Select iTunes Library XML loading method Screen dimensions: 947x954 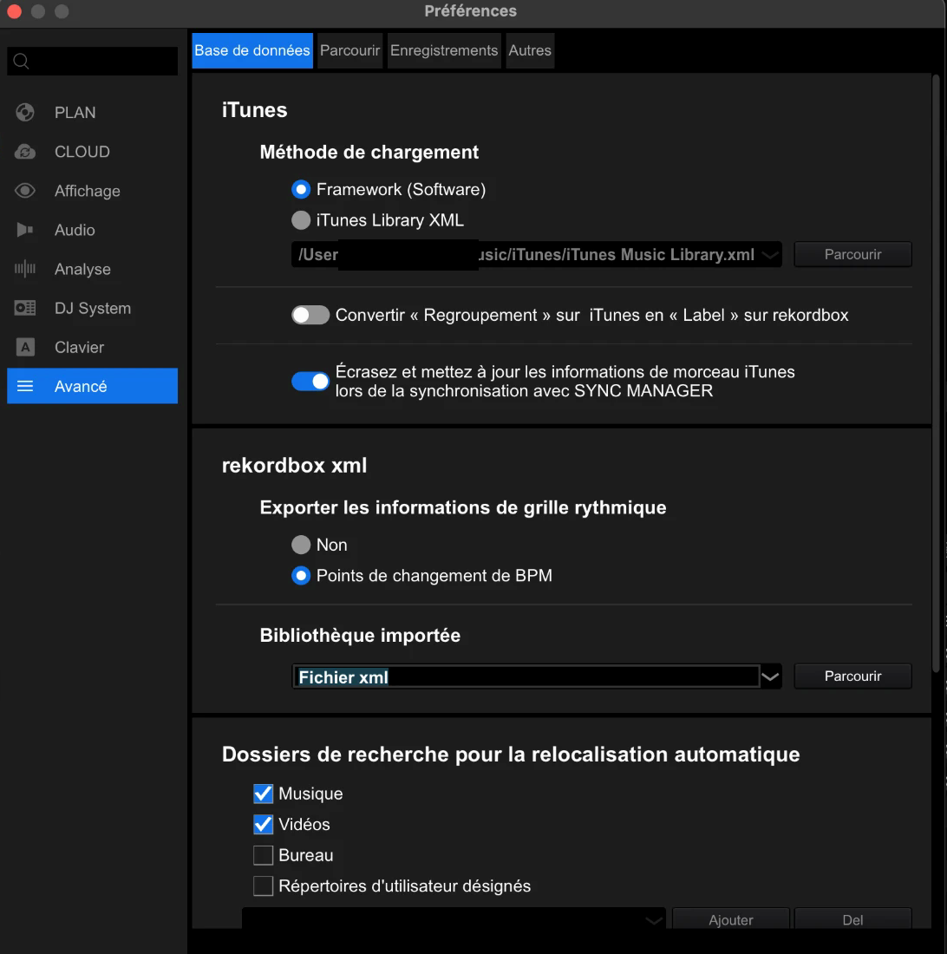301,220
